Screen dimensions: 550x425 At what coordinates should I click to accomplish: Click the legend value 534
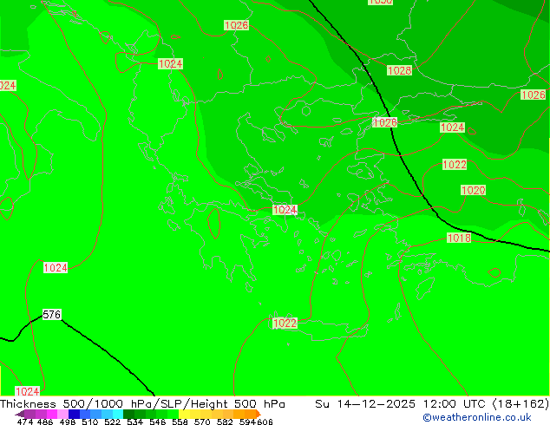click(134, 422)
